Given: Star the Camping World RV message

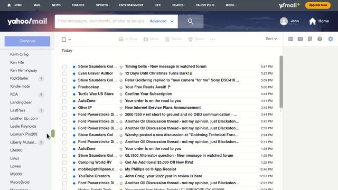Looking at the screenshot, I should click(121, 163).
